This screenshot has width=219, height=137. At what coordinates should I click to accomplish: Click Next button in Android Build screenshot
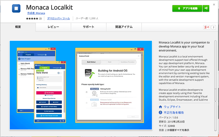point(133,117)
